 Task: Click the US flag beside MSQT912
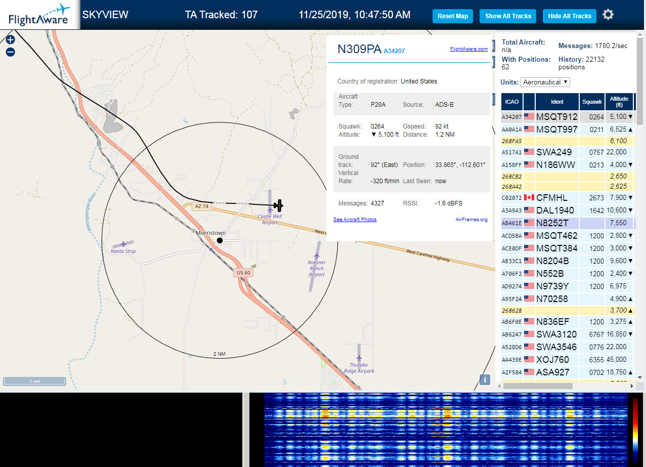pos(529,116)
